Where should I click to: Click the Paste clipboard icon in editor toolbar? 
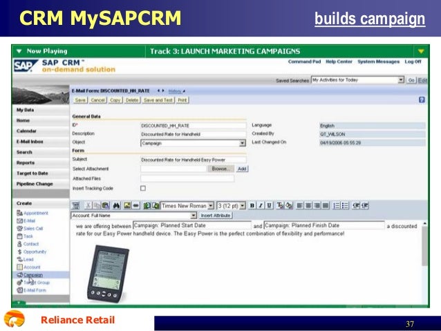pos(106,205)
